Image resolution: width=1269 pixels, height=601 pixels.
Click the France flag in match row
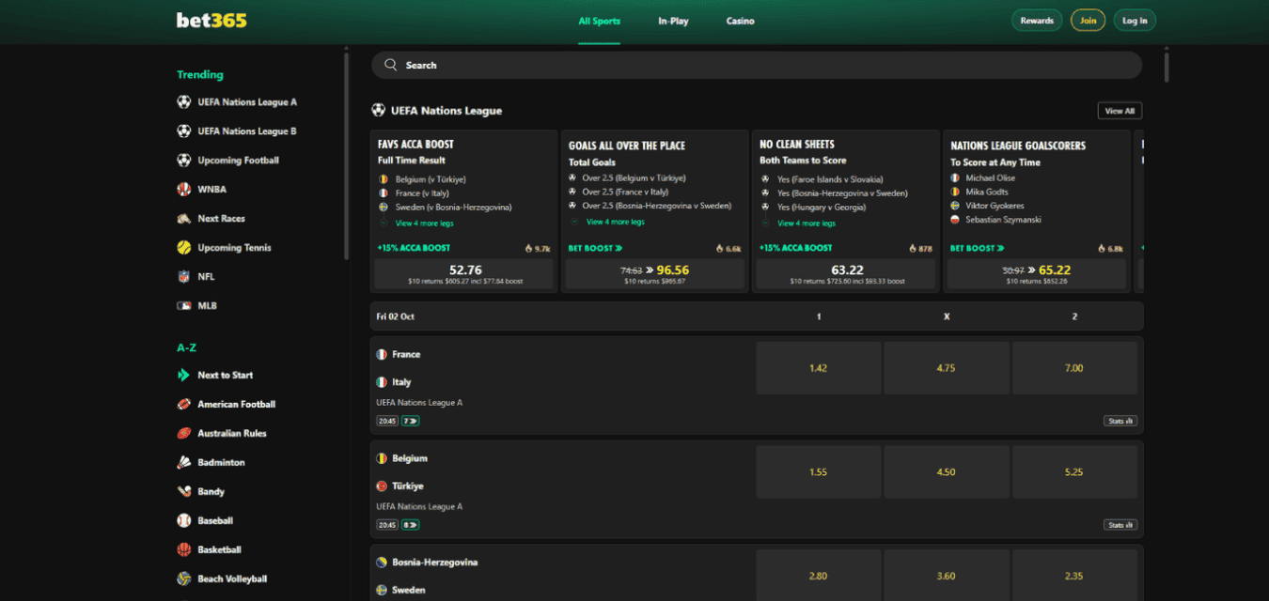click(x=382, y=355)
